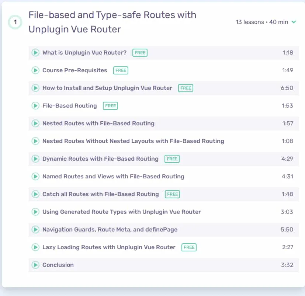
Task: Click the 1:08 duration
Action: coord(288,141)
